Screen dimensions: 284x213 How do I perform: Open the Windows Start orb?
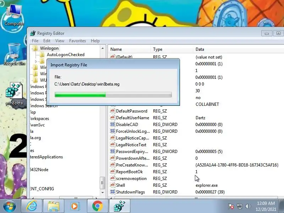tap(10, 206)
